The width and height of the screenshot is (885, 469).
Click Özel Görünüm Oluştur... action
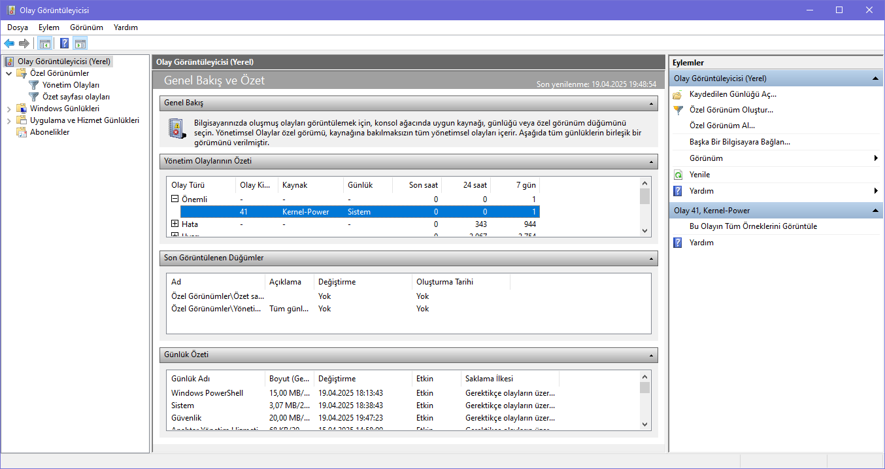click(731, 110)
